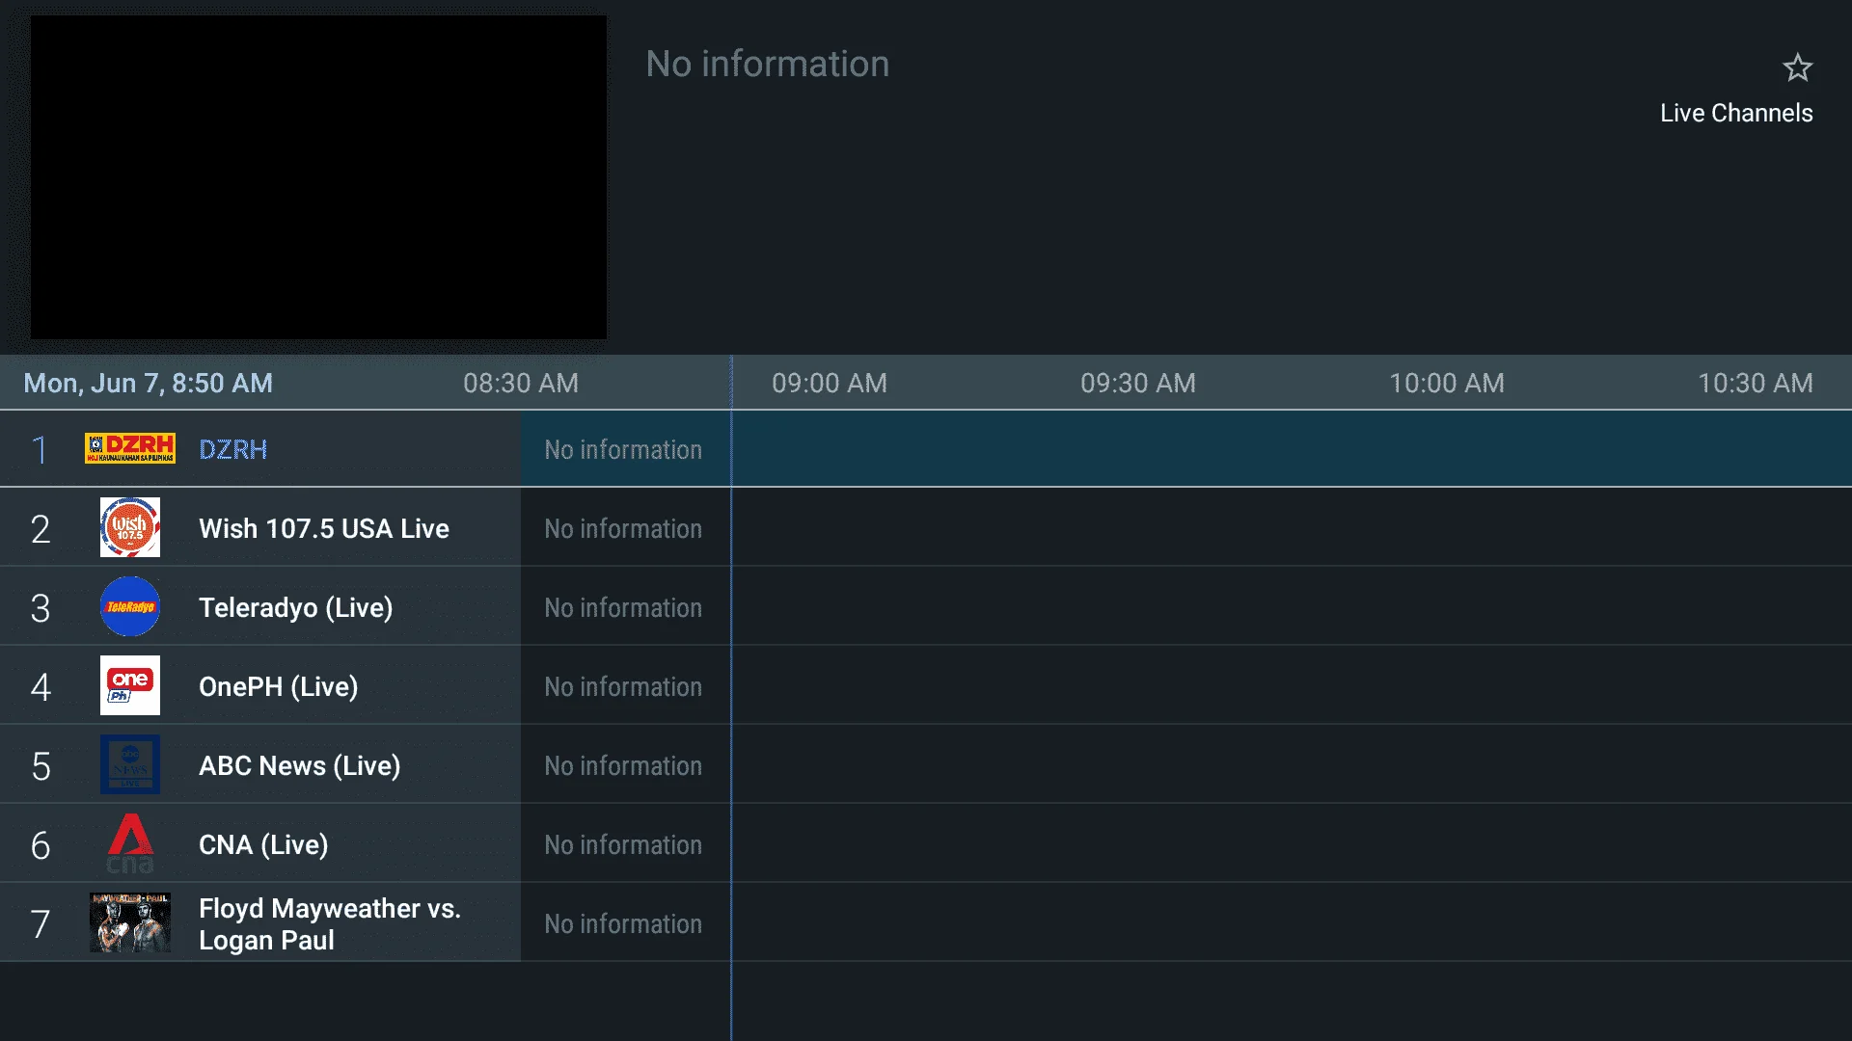Click the Mon, Jun 7 date label
This screenshot has height=1041, width=1852.
pos(149,384)
